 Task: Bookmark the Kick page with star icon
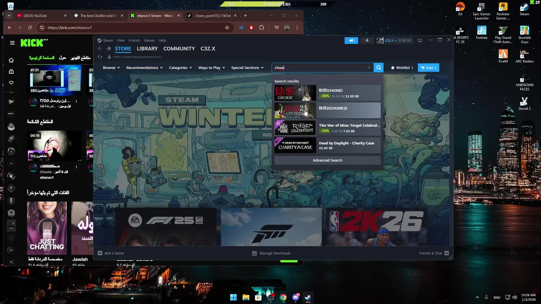pos(227,27)
